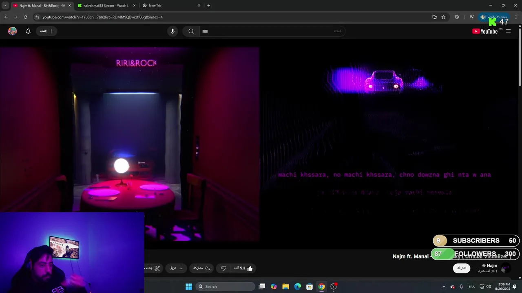Switch FRA keyboard language

[471, 286]
